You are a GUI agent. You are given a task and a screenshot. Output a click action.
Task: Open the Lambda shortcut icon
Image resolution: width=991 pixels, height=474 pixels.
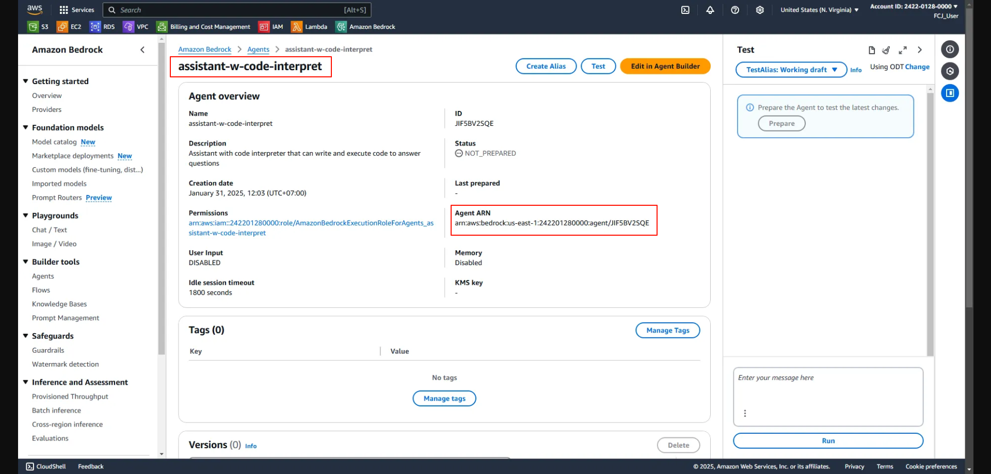[296, 27]
